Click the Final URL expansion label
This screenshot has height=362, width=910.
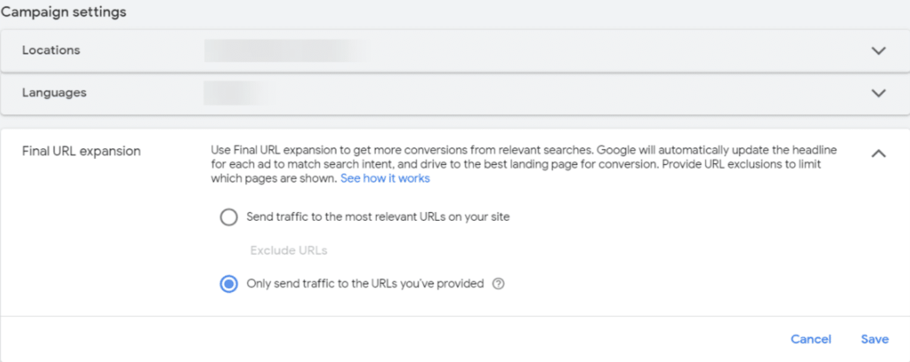81,151
